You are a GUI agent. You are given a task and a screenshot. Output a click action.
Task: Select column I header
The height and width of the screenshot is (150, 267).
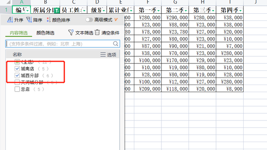(x=230, y=2)
